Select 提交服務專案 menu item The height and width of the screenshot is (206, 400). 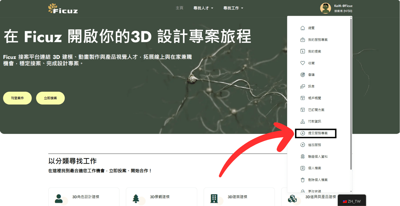click(x=317, y=133)
